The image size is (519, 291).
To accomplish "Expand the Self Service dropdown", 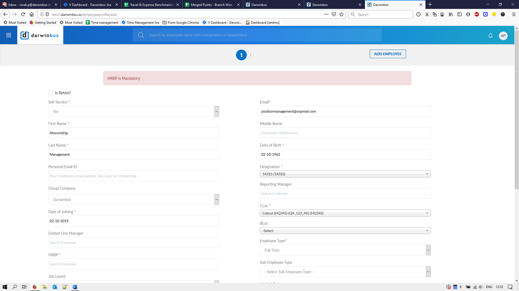I will [216, 111].
